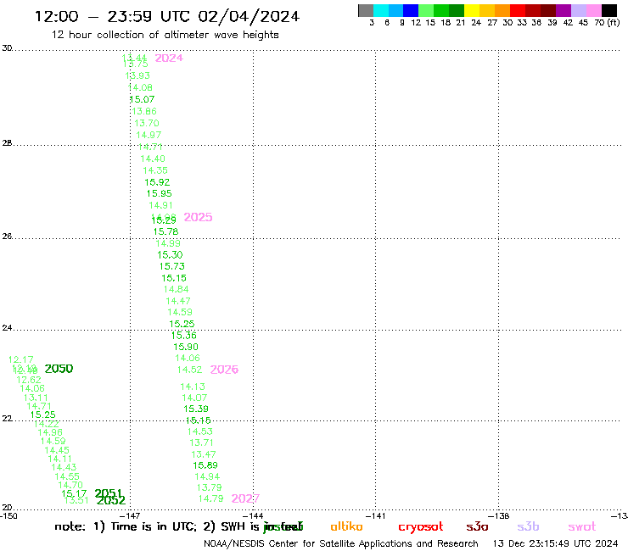Viewport: 628px width, 551px height.
Task: Click the wave height value 15.36
Action: coord(184,336)
